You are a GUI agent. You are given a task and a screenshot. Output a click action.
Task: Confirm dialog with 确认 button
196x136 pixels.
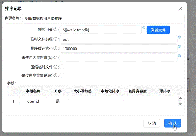172,123
